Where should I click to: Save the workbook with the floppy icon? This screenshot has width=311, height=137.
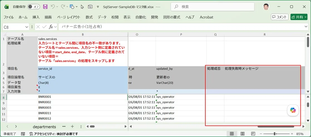45,7
